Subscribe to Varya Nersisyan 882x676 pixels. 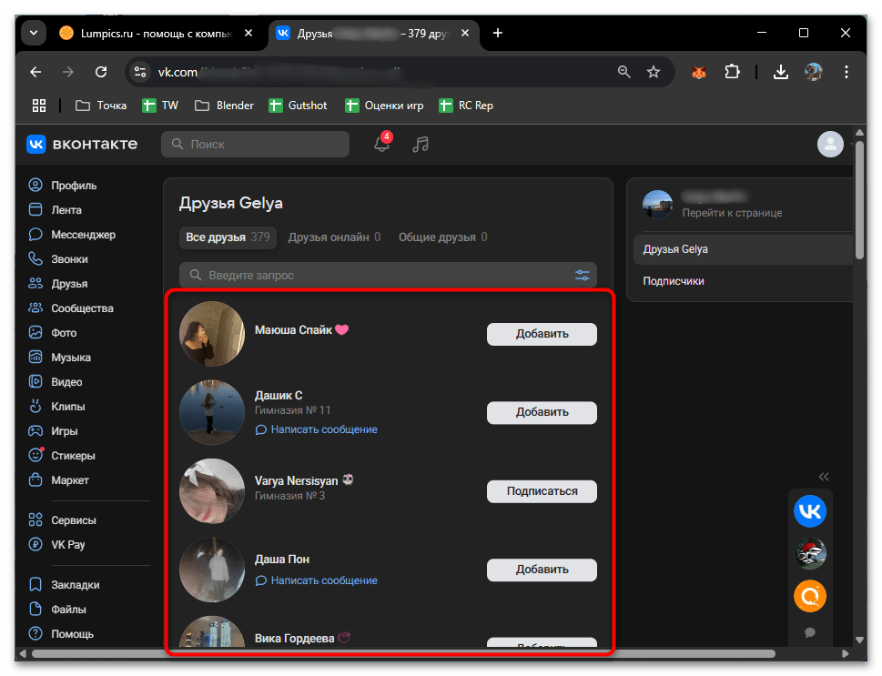point(542,491)
